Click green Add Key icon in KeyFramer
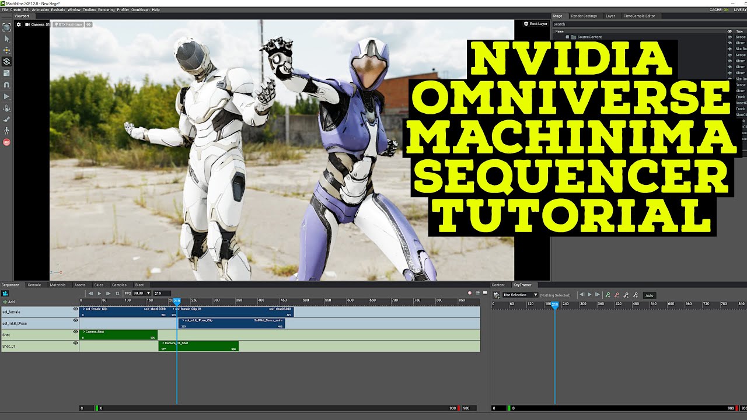747x420 pixels. (608, 295)
